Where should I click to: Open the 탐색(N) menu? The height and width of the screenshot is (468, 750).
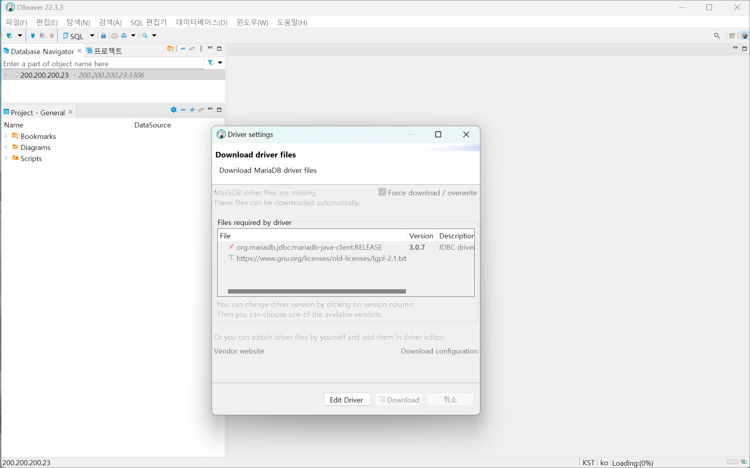pyautogui.click(x=78, y=22)
